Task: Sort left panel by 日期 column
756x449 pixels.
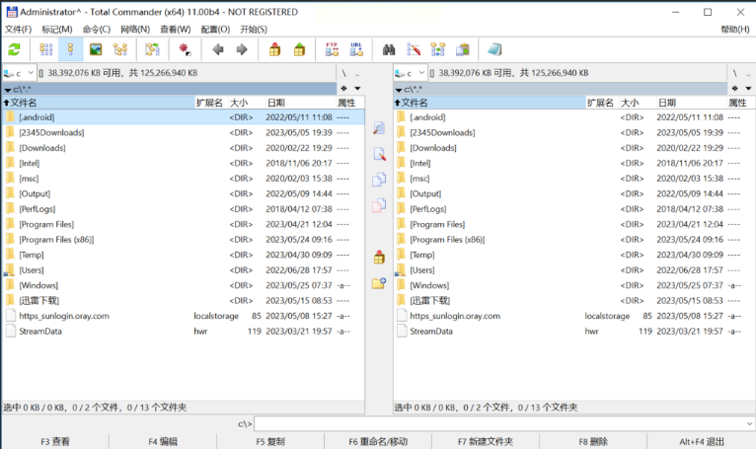Action: coord(300,103)
